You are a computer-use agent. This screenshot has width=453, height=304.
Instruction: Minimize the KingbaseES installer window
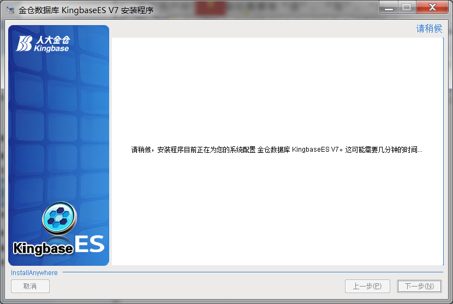[x=389, y=7]
